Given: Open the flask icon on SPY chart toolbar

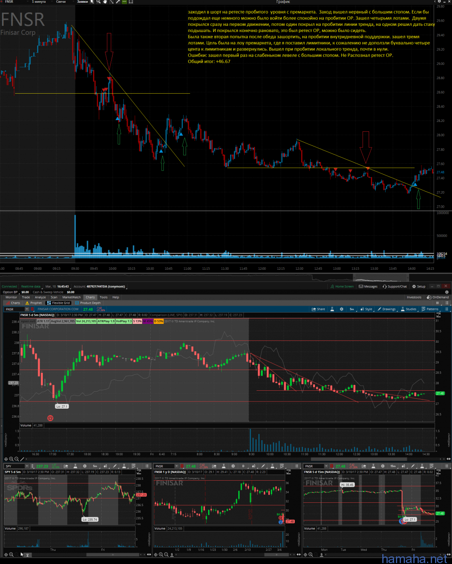Looking at the screenshot, I should tap(76, 466).
